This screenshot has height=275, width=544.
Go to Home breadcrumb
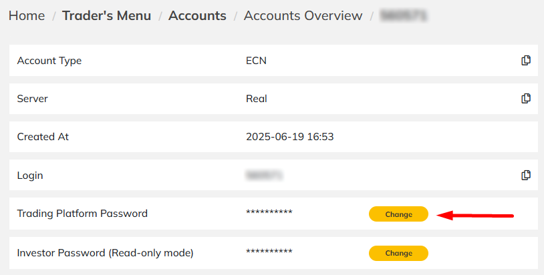[x=27, y=15]
